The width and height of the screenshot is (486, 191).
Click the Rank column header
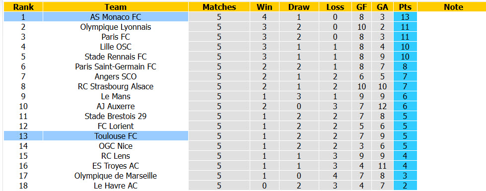[23, 7]
